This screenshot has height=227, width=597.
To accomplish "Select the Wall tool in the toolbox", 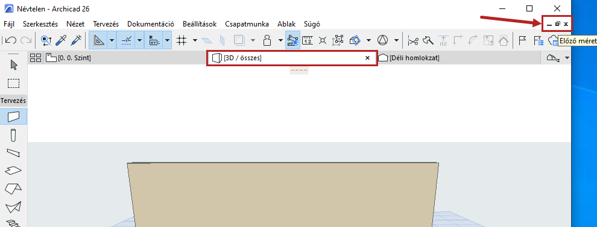I will tap(13, 116).
